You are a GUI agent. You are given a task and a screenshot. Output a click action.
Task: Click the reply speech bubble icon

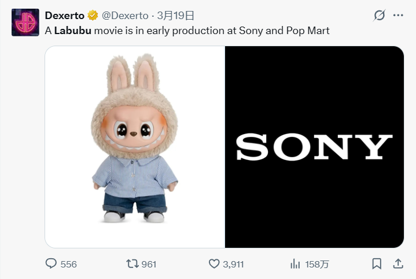pyautogui.click(x=51, y=264)
